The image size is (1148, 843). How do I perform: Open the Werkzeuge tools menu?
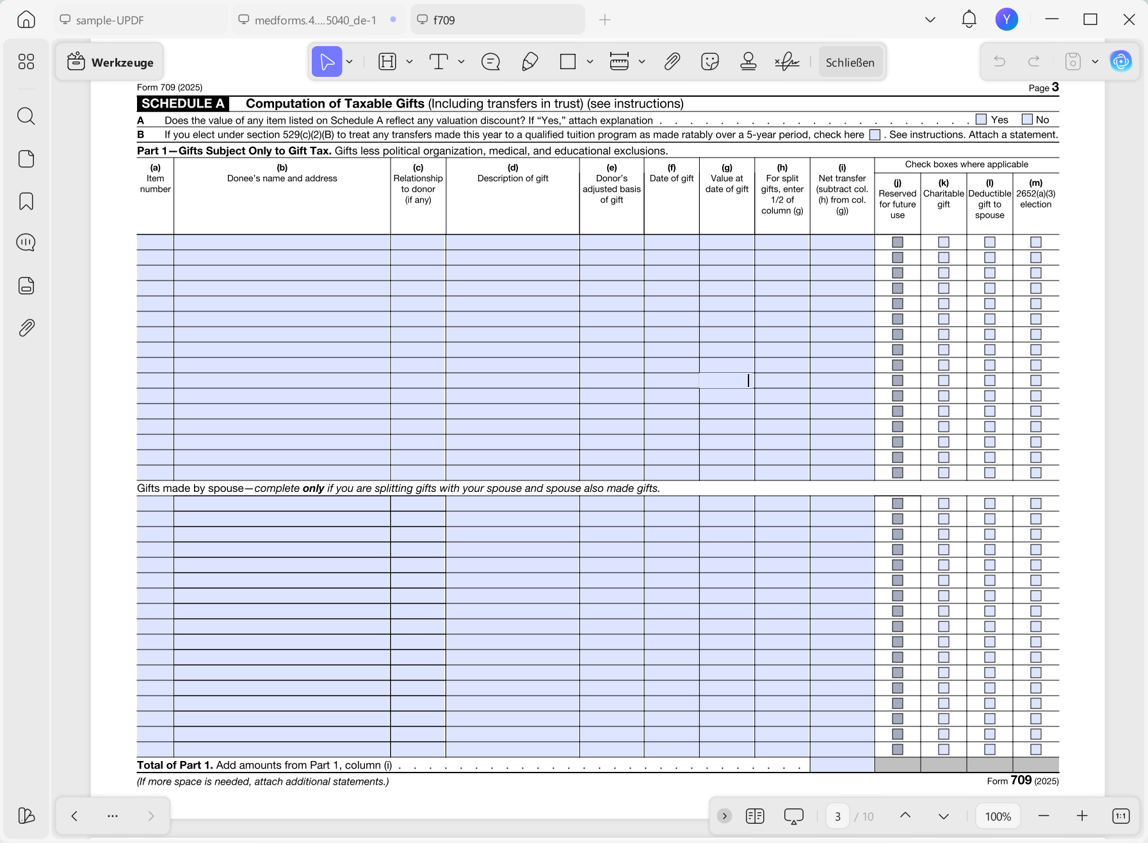pos(109,62)
